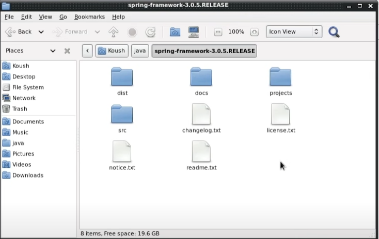Open the Back history dropdown arrow

point(41,32)
